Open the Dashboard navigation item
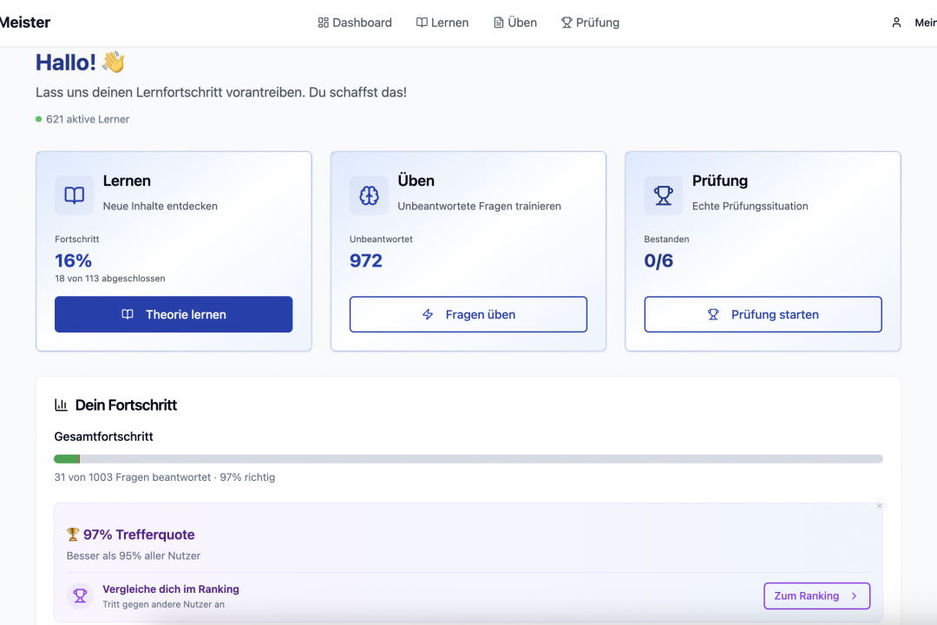The width and height of the screenshot is (937, 625). click(355, 23)
